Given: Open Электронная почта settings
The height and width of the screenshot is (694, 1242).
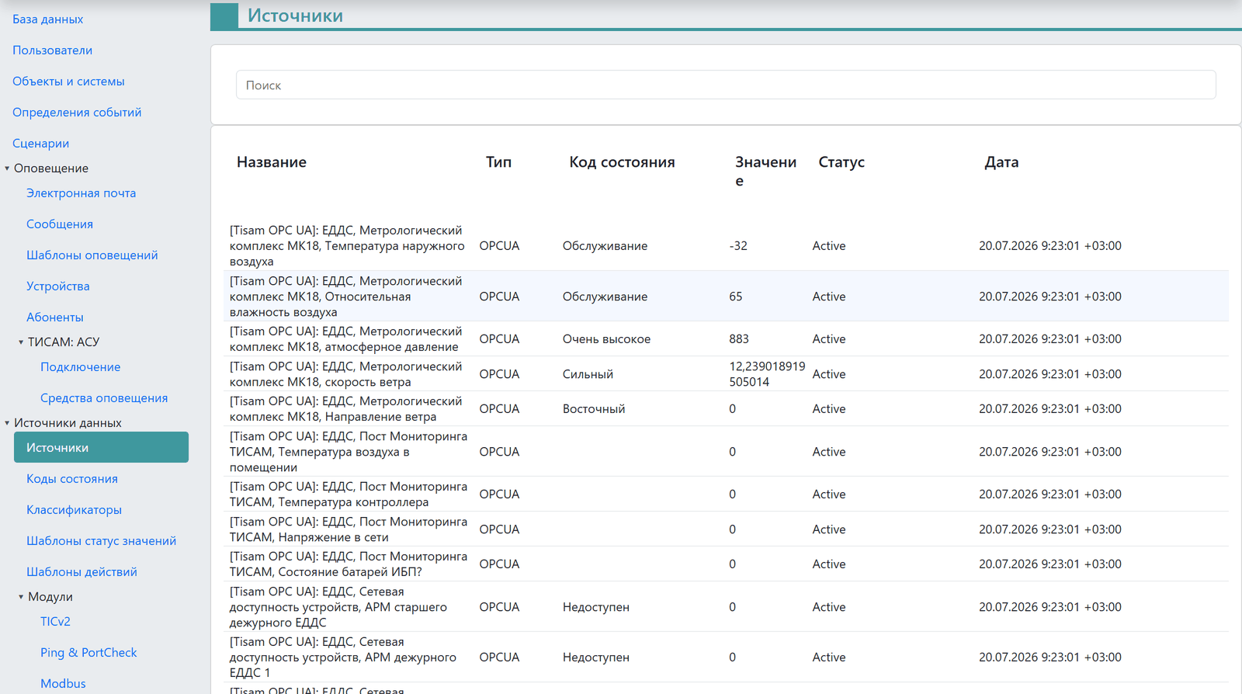Looking at the screenshot, I should click(81, 193).
